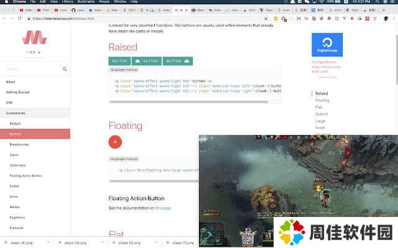Click the raised button with the left cloud icon
This screenshot has width=398, height=248.
tap(146, 61)
